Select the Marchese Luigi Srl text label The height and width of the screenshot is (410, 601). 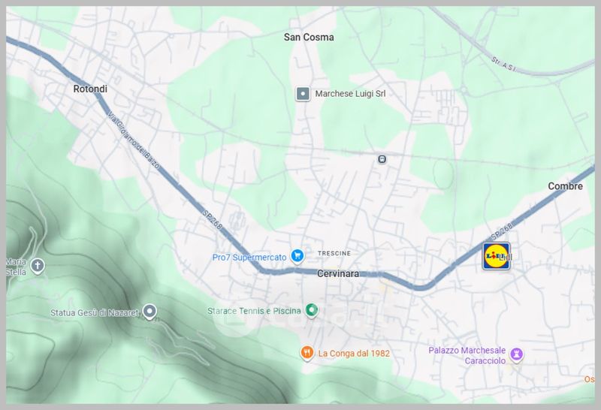[350, 94]
